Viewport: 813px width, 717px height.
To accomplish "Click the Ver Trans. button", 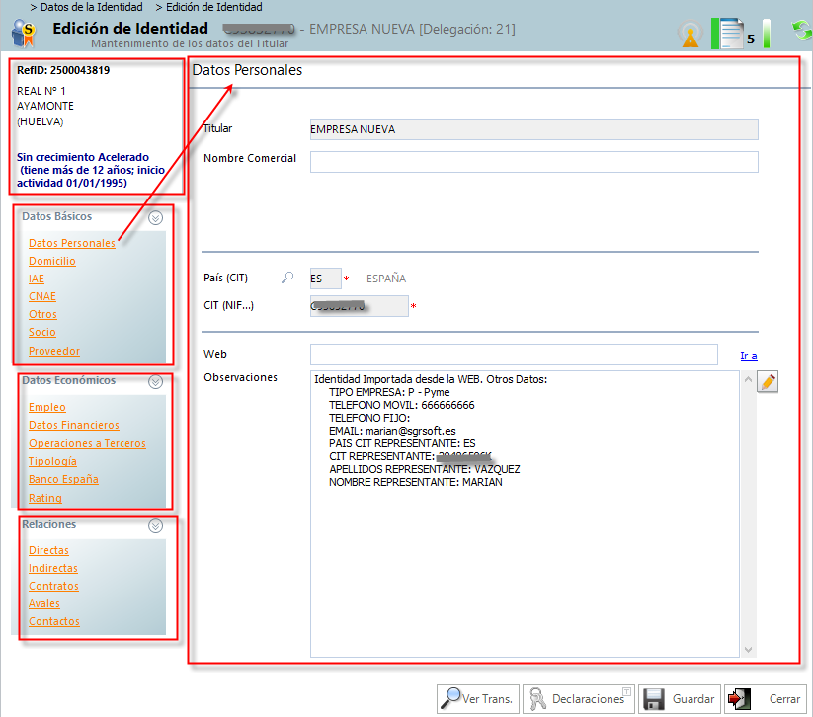I will [477, 699].
